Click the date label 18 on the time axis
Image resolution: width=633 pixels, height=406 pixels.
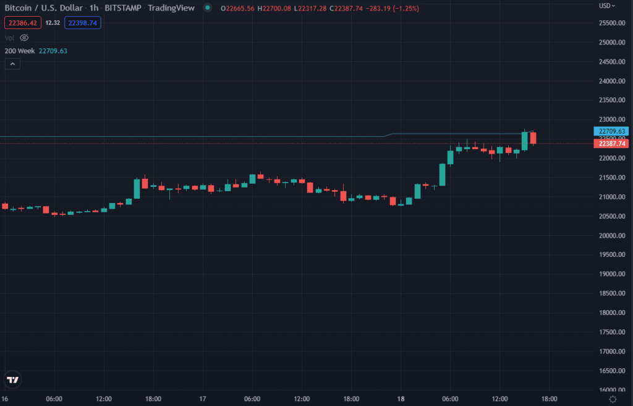401,399
